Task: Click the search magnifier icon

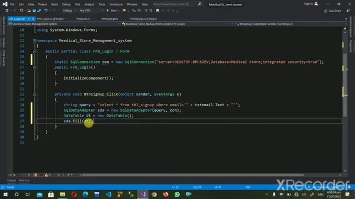Action: pos(200,4)
